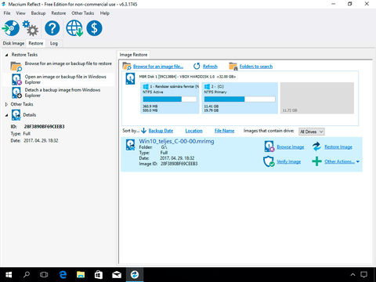
Task: Click the Browse Image disk icon
Action: click(269, 146)
